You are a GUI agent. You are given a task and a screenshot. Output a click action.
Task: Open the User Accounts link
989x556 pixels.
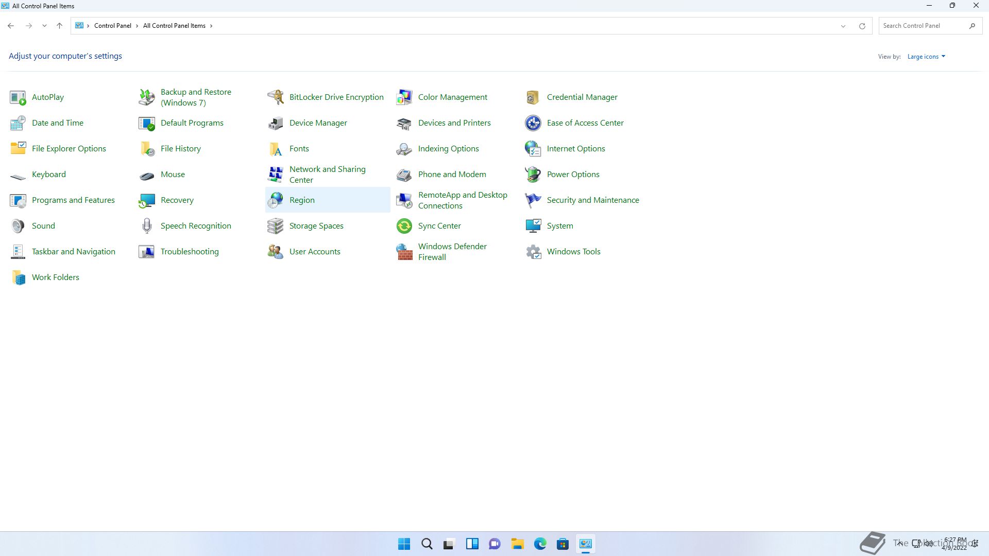[x=315, y=252]
